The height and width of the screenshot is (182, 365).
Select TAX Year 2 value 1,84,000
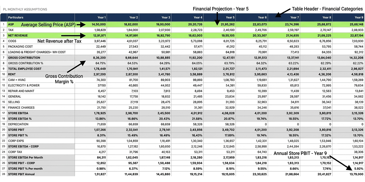point(131,30)
